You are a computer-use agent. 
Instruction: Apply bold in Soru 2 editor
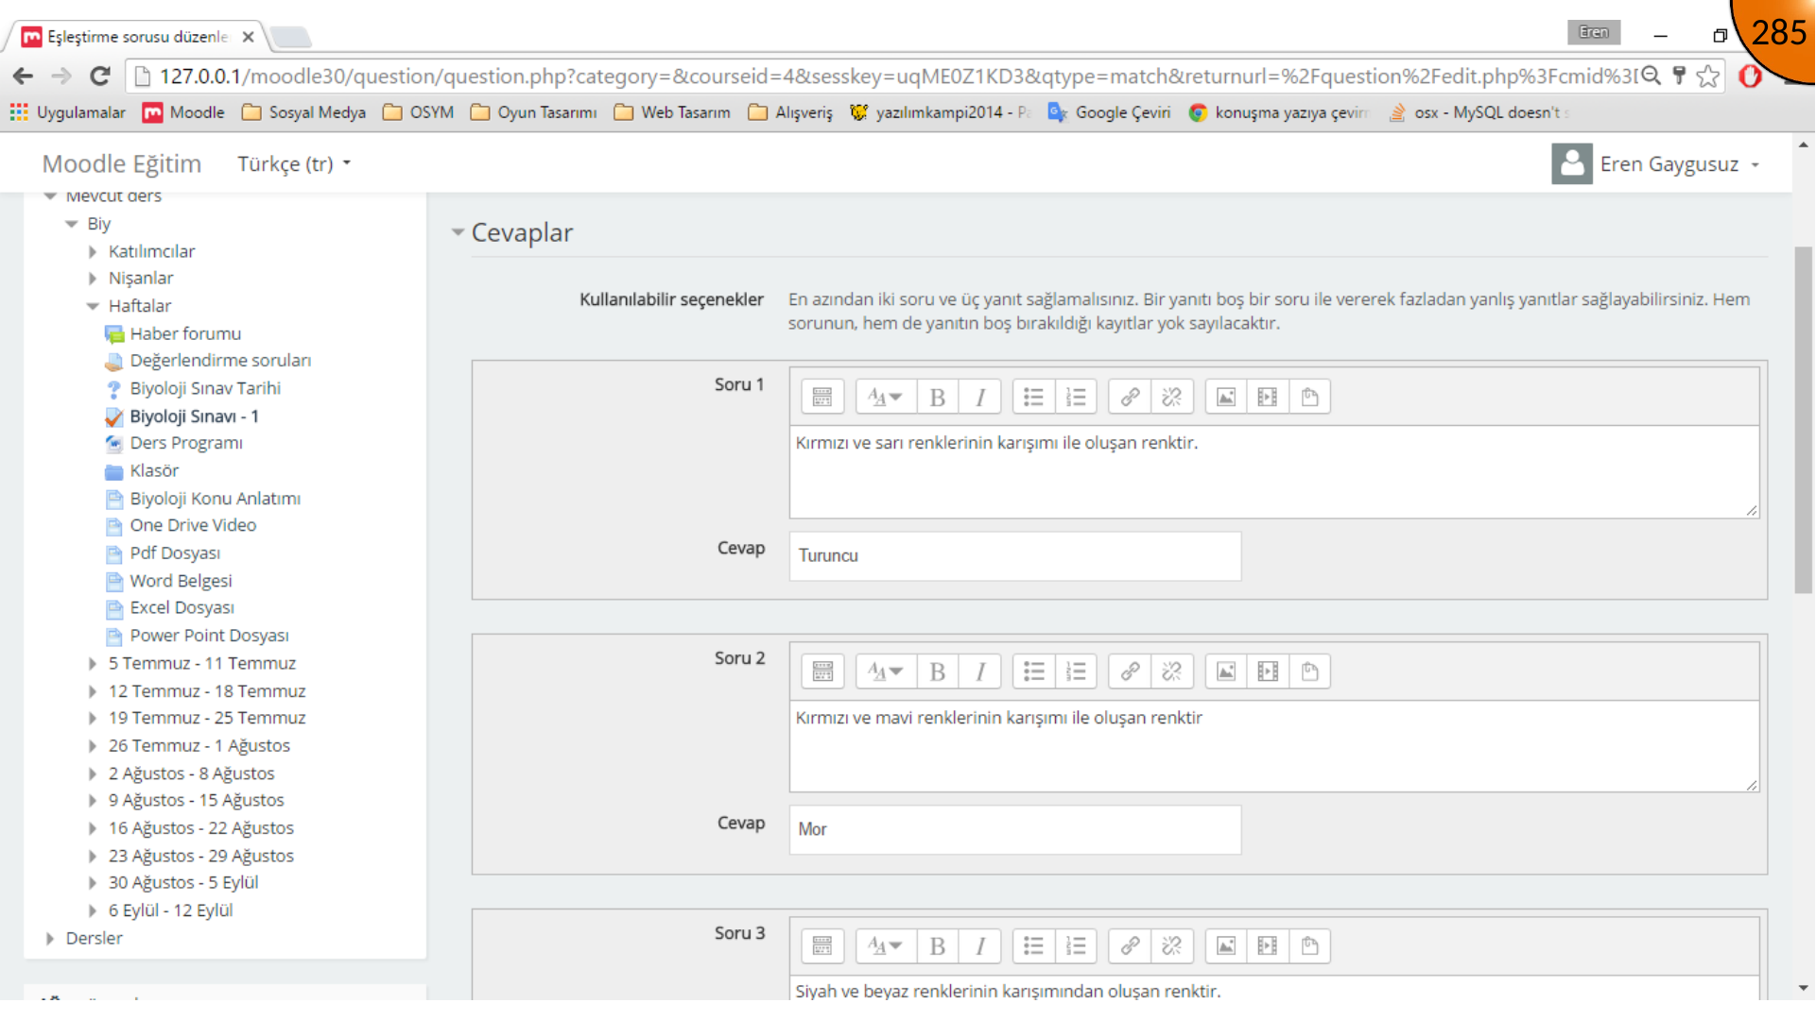tap(937, 671)
